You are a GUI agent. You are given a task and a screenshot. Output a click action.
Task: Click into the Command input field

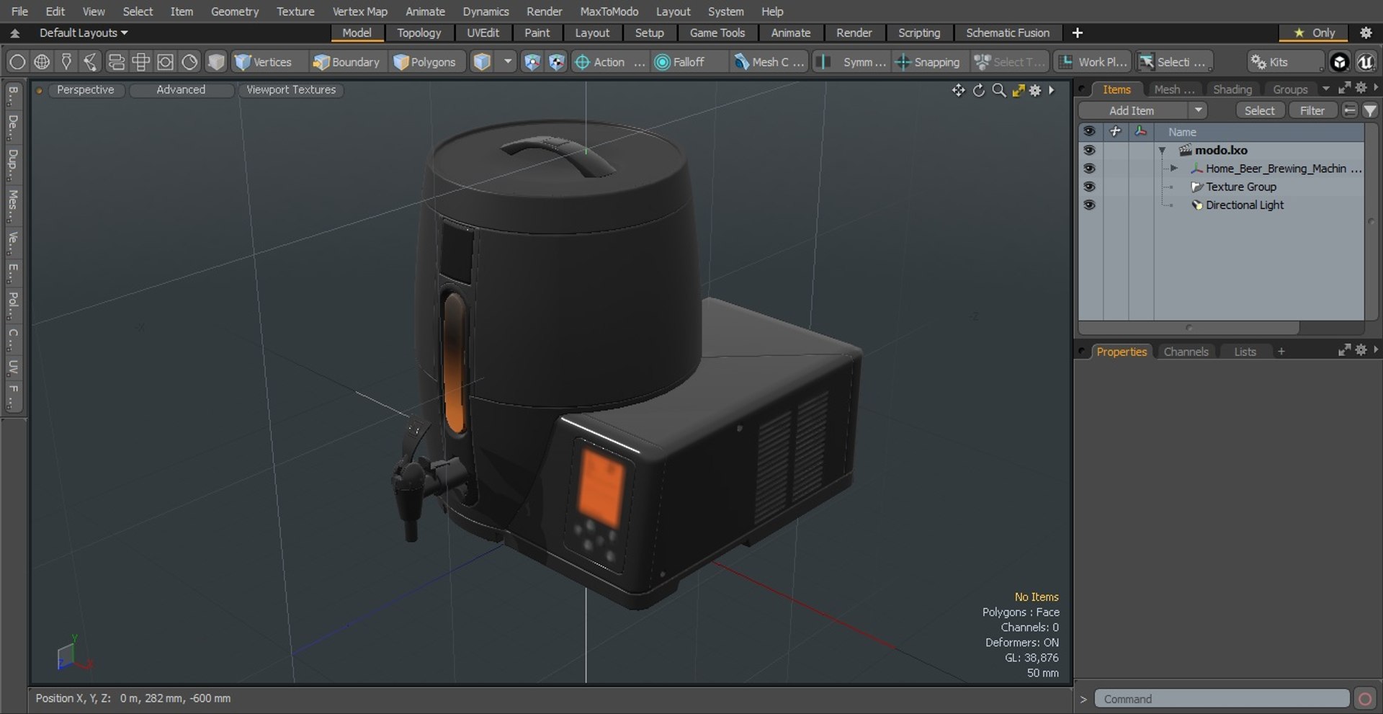(1222, 699)
